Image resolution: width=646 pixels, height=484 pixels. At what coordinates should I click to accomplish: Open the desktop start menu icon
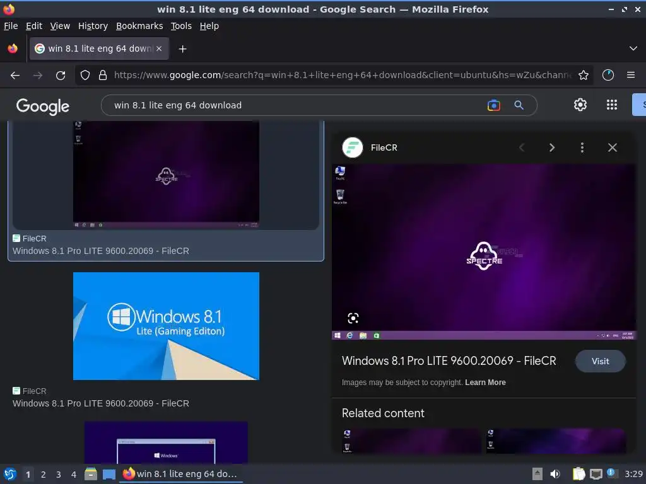click(10, 474)
